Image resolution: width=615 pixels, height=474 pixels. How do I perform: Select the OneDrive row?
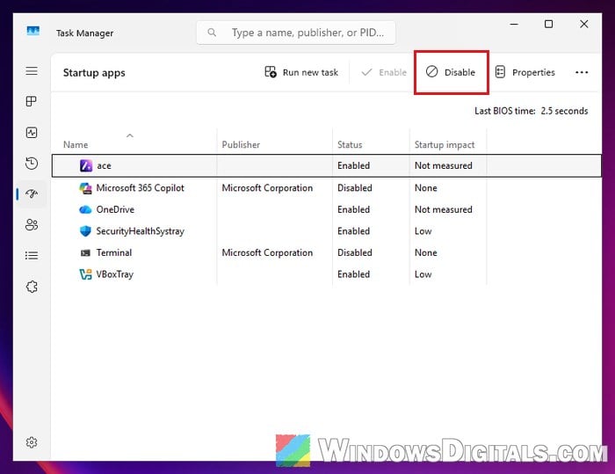coord(326,209)
